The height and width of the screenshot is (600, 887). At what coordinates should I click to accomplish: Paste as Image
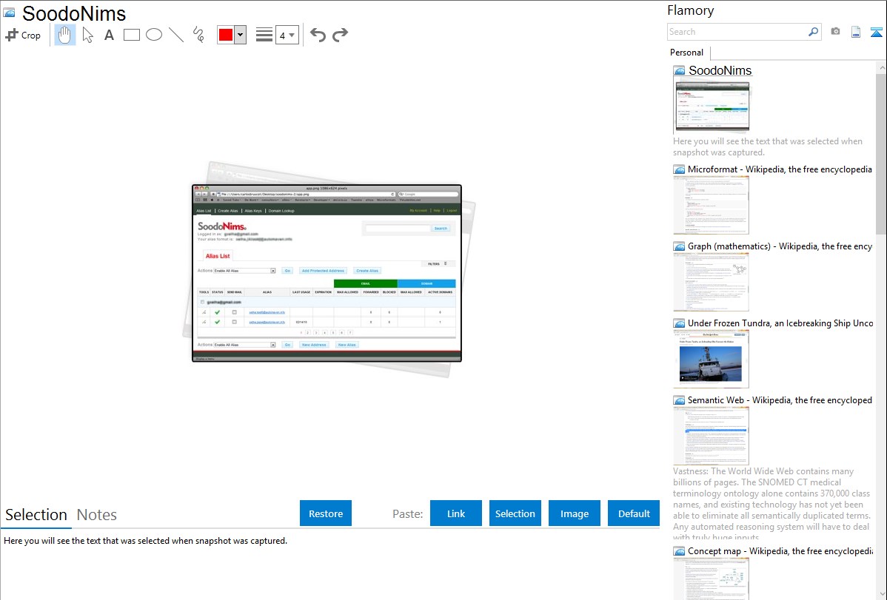(x=574, y=513)
